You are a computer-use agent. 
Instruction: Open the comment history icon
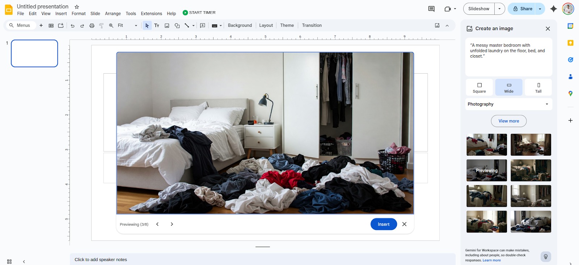pos(431,9)
